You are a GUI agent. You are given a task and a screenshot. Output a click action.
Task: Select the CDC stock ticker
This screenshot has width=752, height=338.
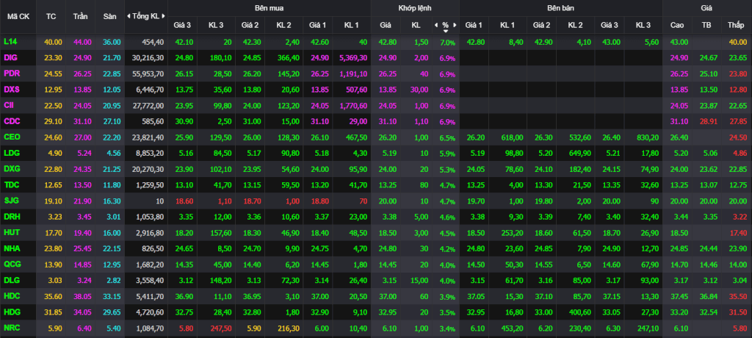click(11, 121)
